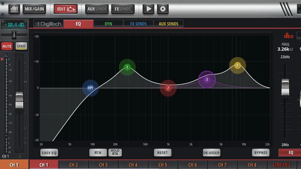Select the blue HPF filter node
The image size is (301, 169).
click(91, 88)
